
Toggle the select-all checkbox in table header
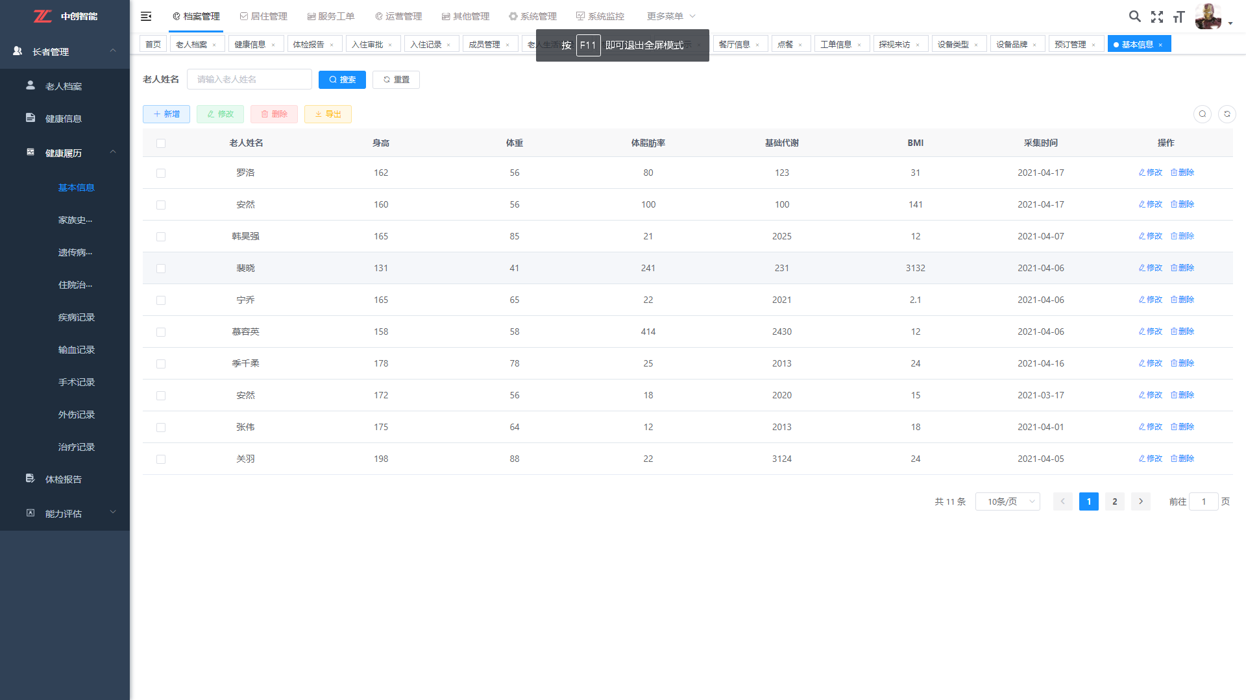pyautogui.click(x=161, y=143)
